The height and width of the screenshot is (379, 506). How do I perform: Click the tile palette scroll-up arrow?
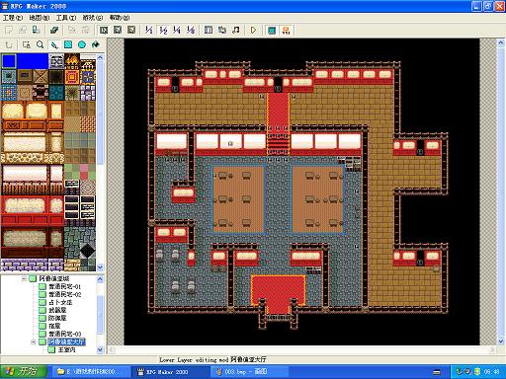[101, 57]
